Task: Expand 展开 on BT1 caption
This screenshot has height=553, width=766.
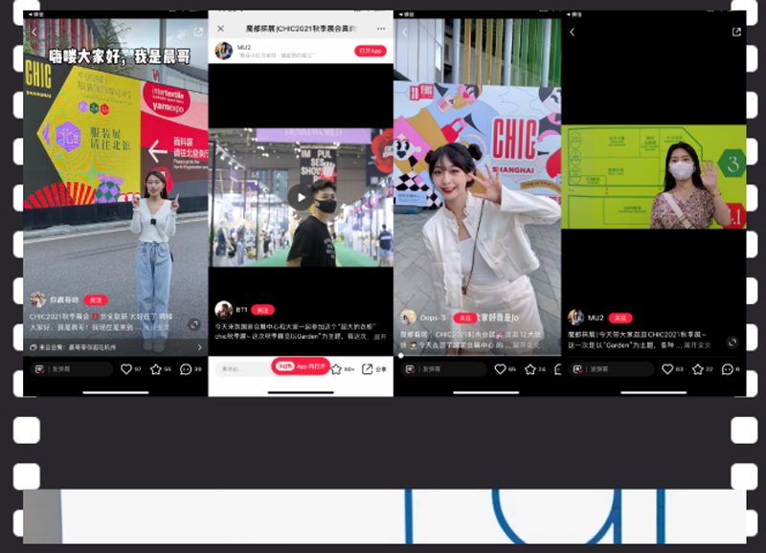Action: coord(380,337)
